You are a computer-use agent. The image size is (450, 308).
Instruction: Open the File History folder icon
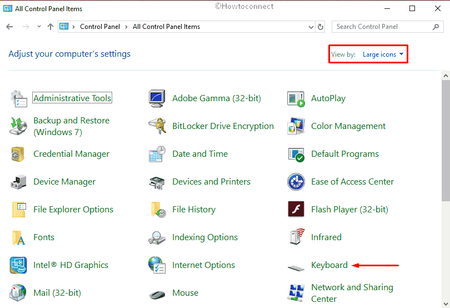158,210
